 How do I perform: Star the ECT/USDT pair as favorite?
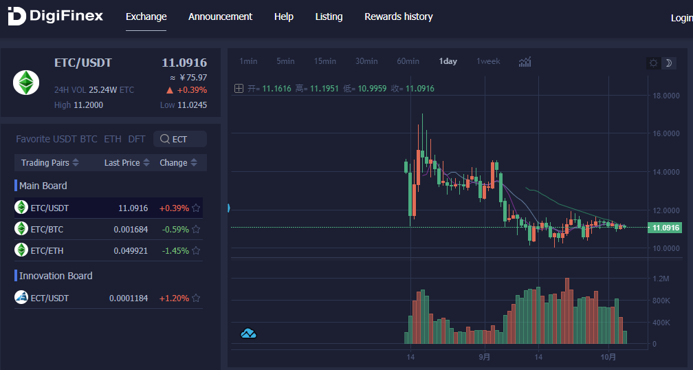click(x=196, y=298)
